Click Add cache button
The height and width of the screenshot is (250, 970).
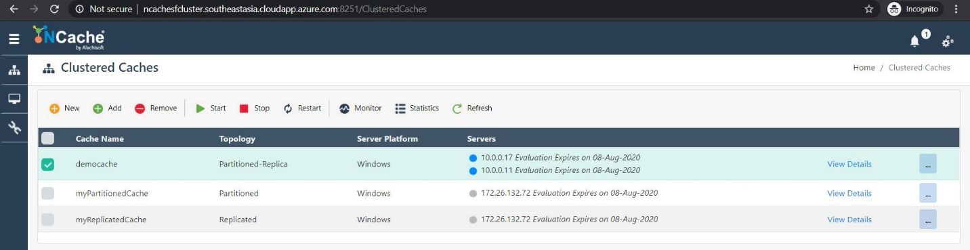(x=107, y=108)
